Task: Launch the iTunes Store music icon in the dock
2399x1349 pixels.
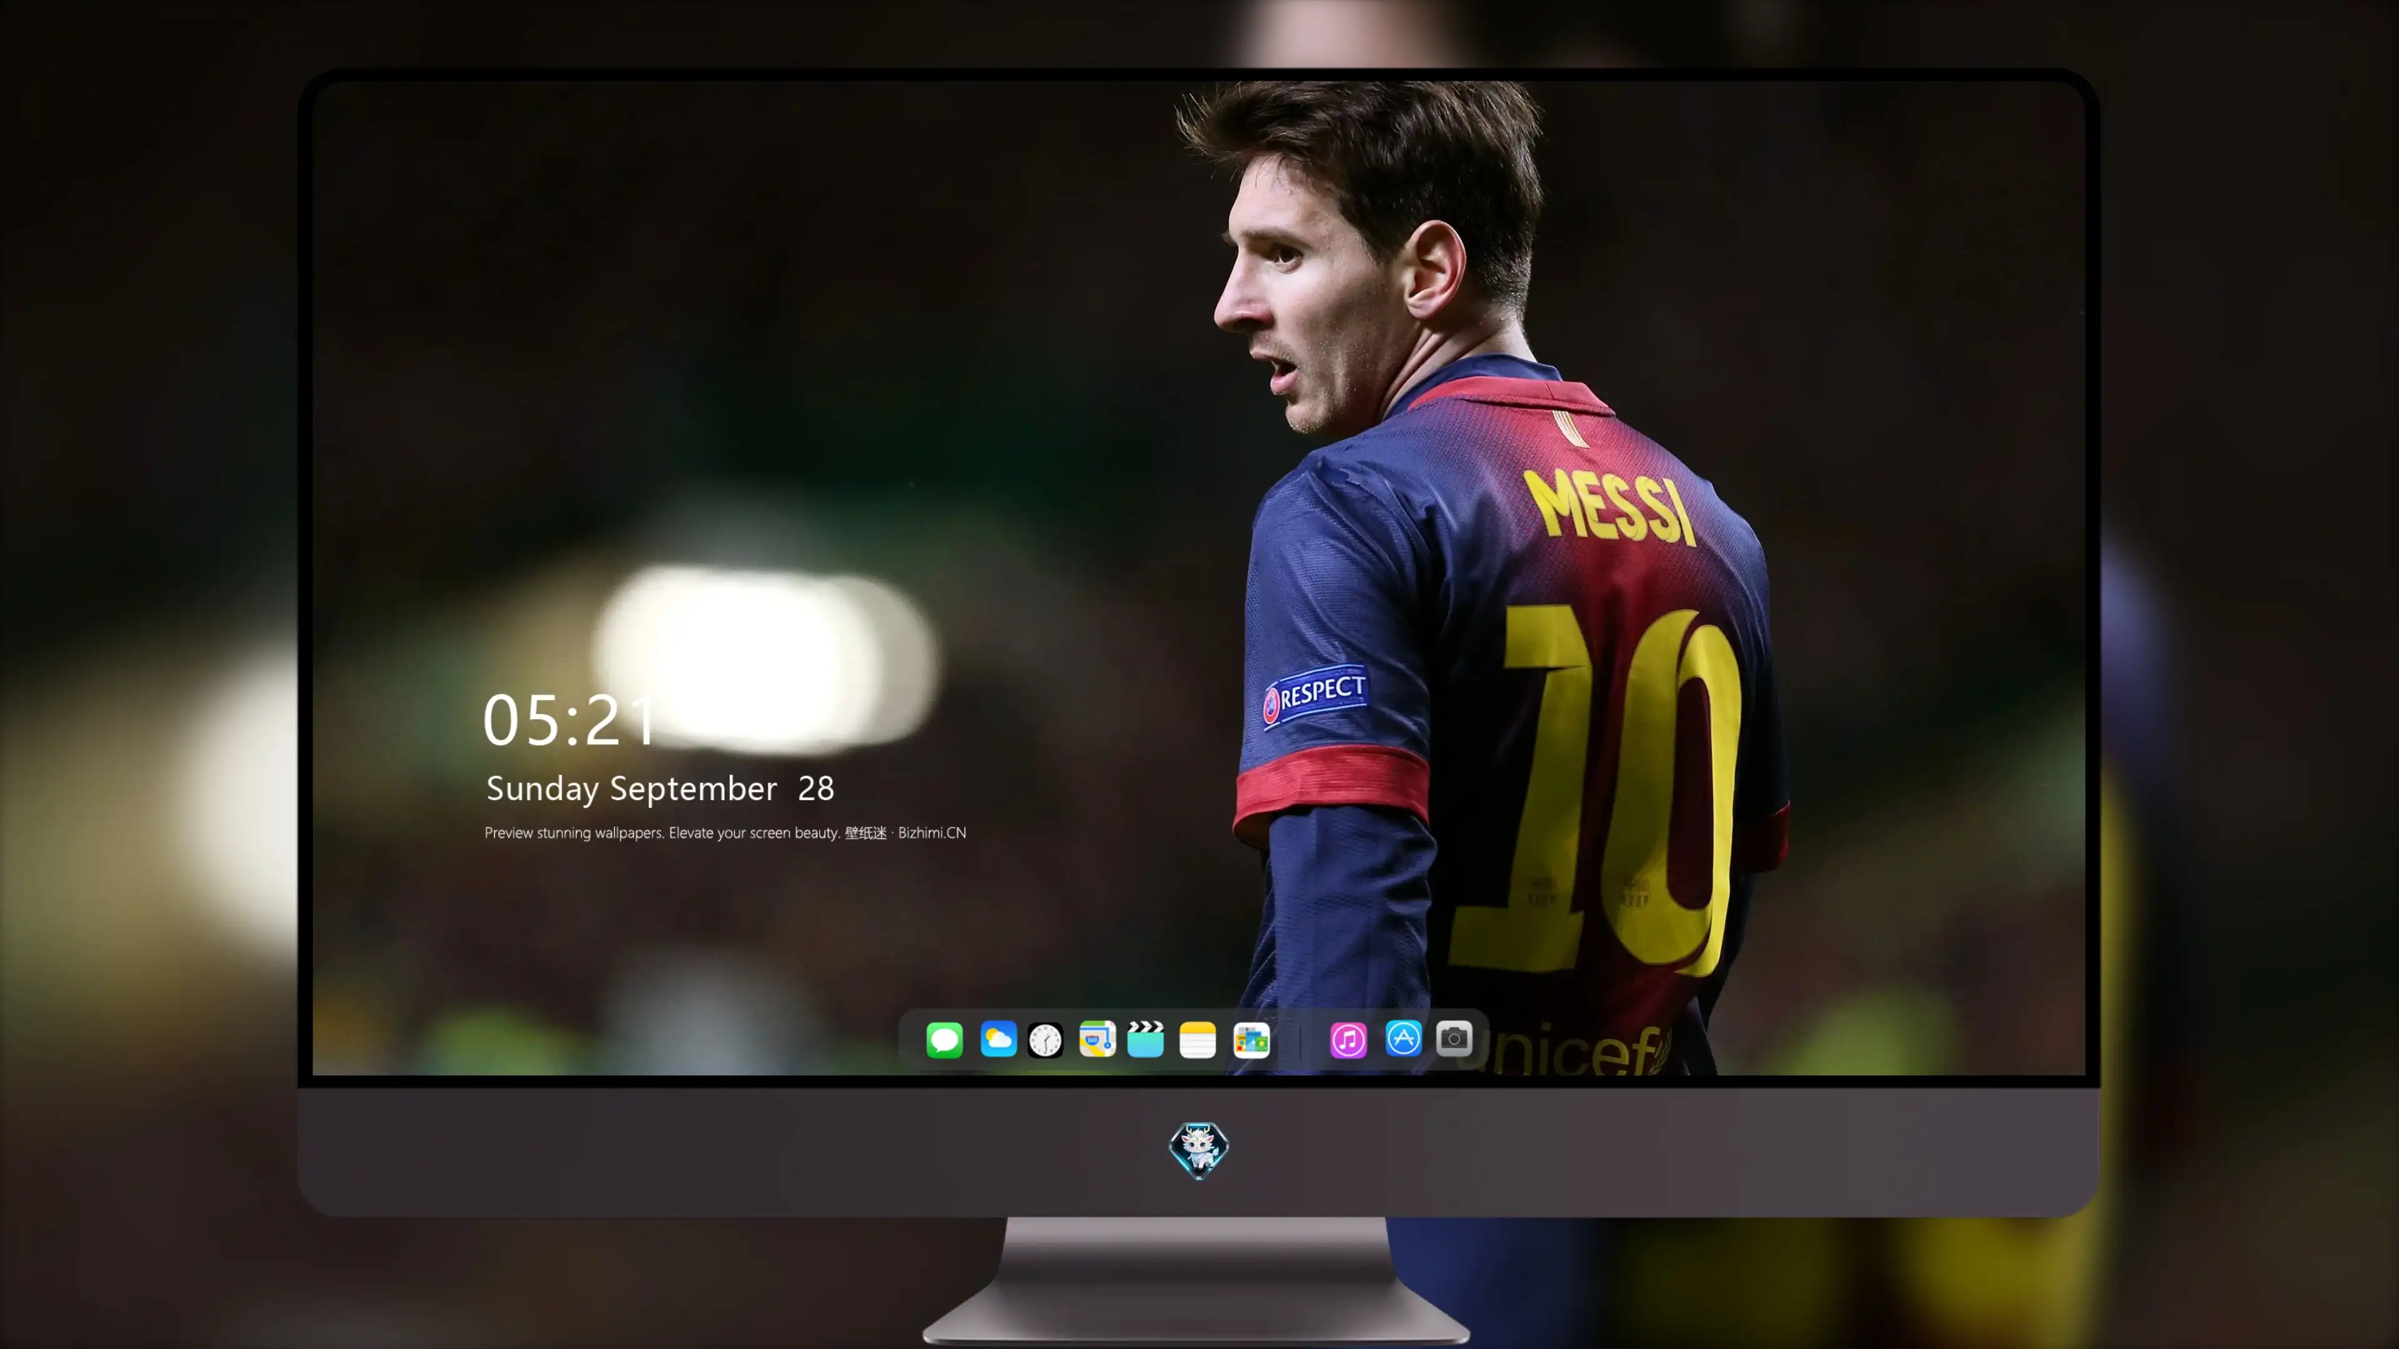Action: pos(1349,1040)
